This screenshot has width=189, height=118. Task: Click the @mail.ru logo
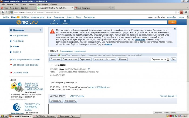(27, 22)
